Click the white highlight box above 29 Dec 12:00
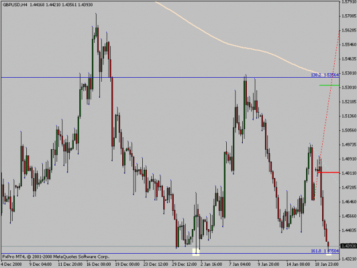This screenshot has width=357, height=268. 196,252
